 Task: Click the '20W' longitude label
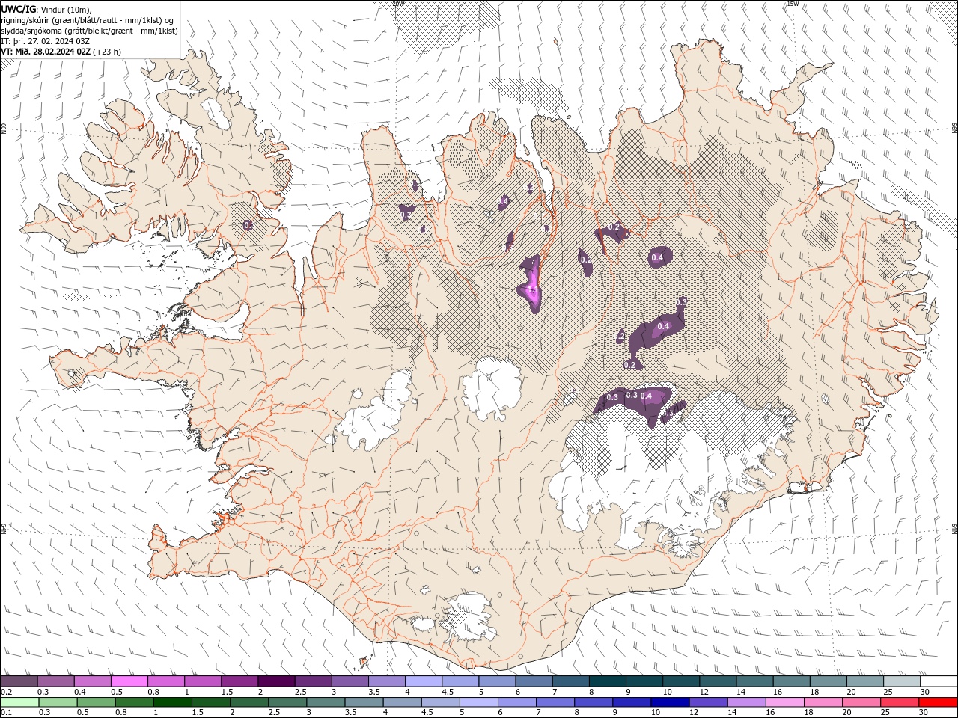click(398, 4)
